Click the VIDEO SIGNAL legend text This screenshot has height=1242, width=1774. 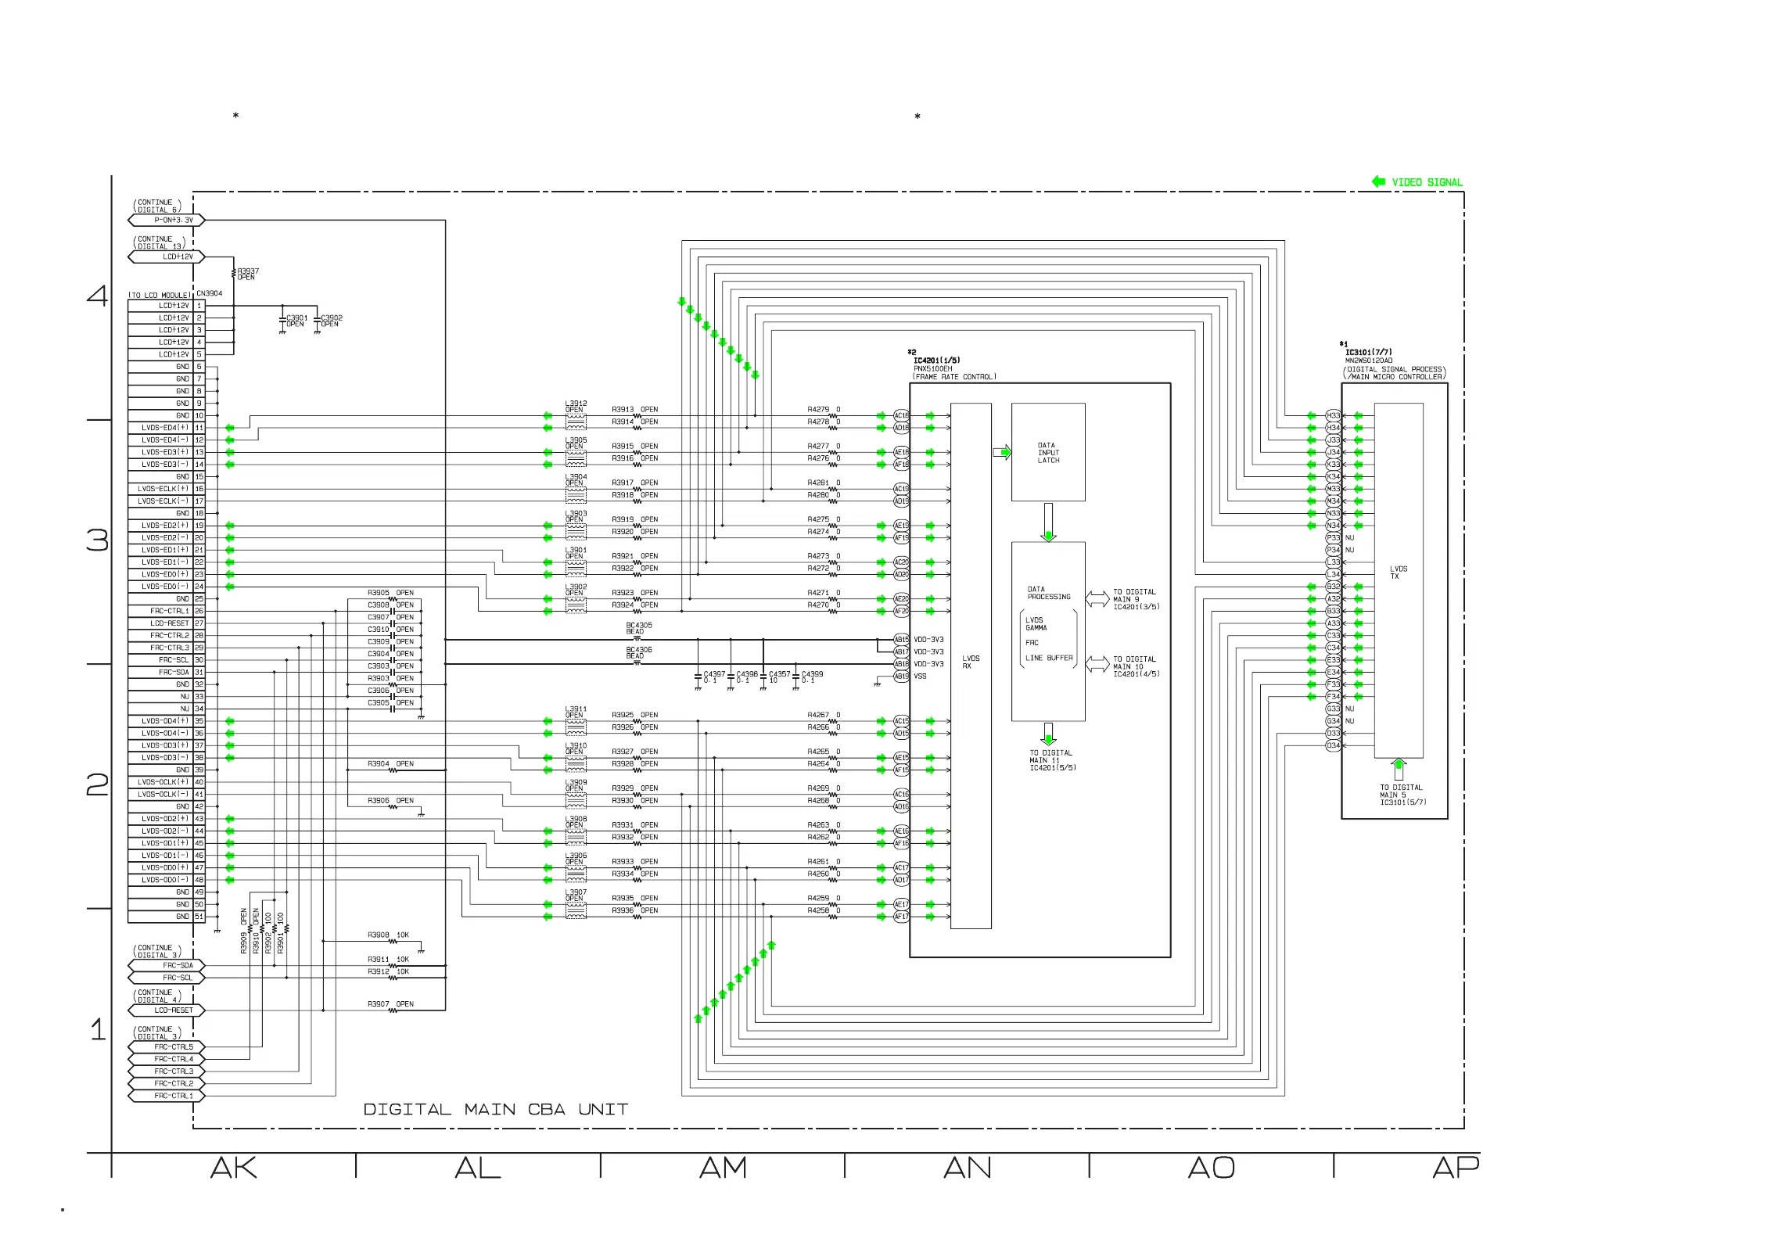pos(1427,182)
